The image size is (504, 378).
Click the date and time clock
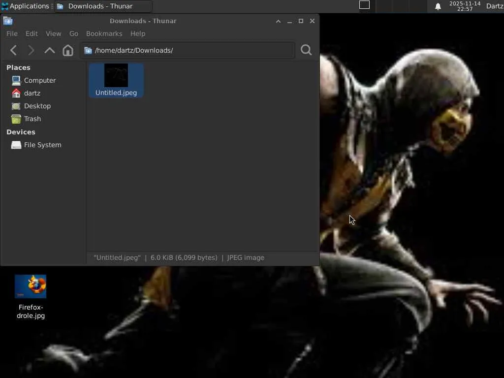(465, 6)
